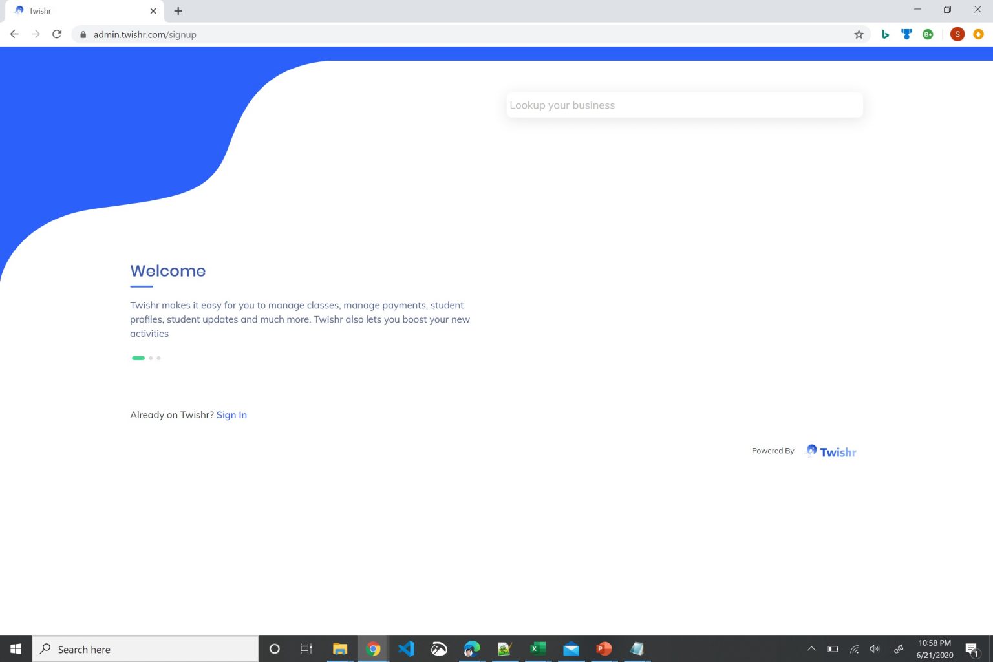Screen dimensions: 993x662
Task: Open a new browser tab
Action: point(178,11)
